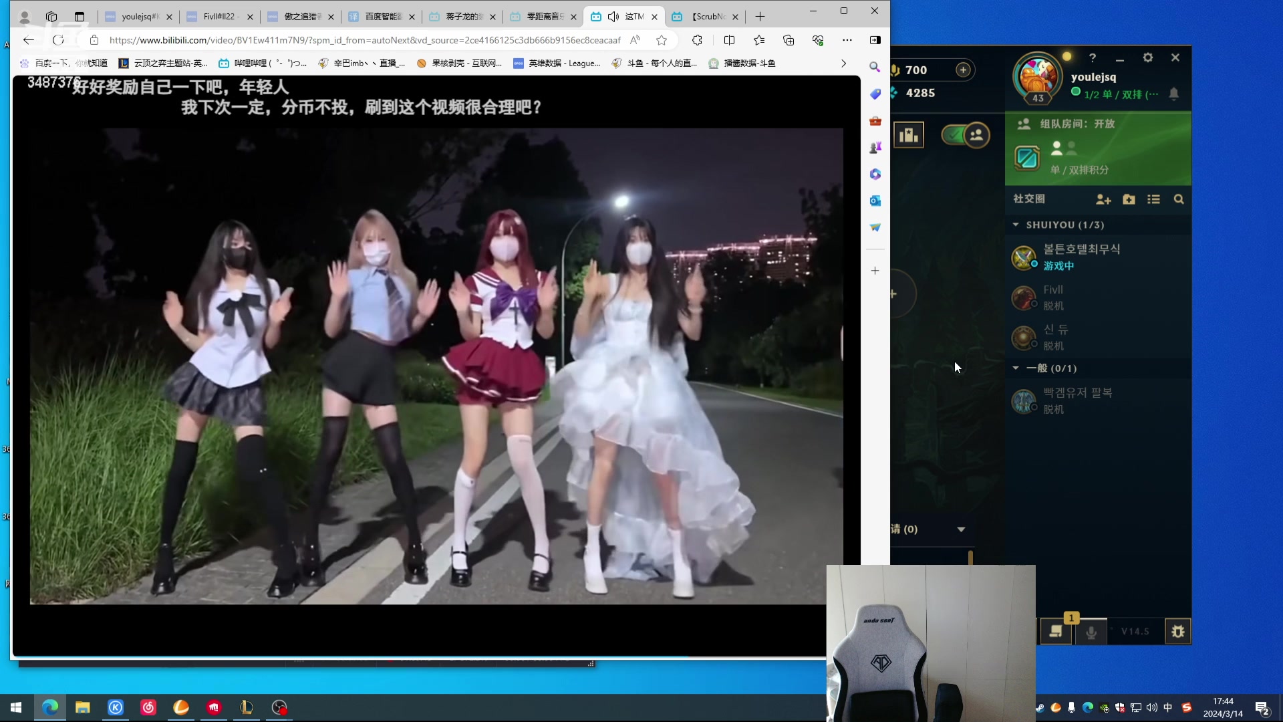
Task: Click the + button to purchase RP
Action: (964, 70)
